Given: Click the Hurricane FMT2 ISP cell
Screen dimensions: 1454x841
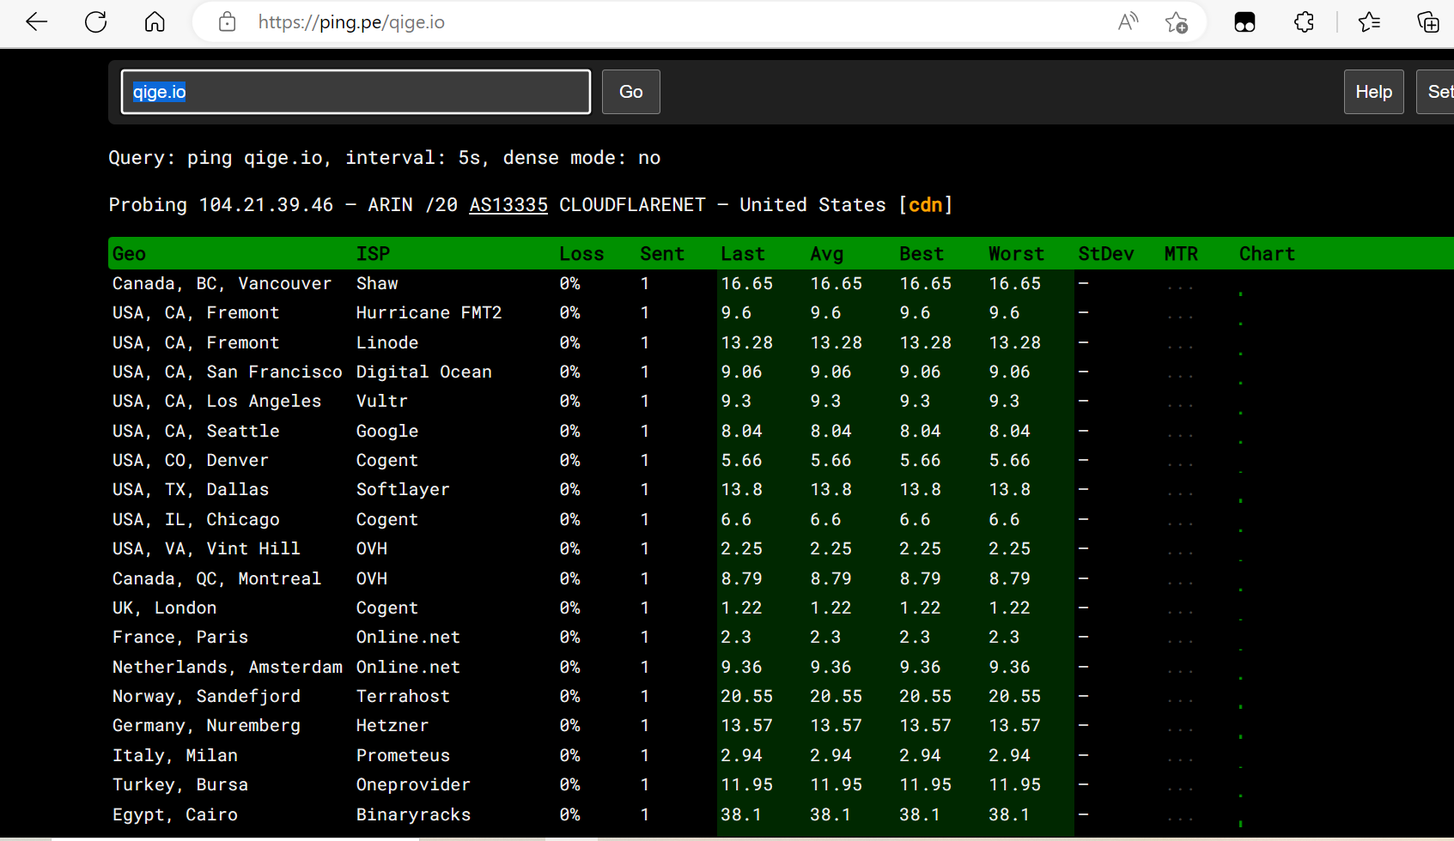Looking at the screenshot, I should point(429,313).
